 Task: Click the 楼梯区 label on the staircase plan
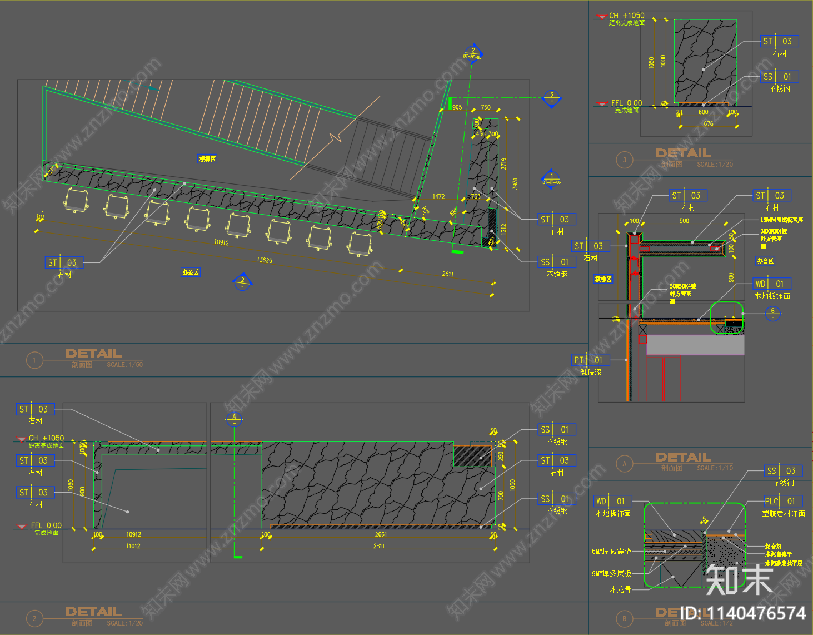207,159
